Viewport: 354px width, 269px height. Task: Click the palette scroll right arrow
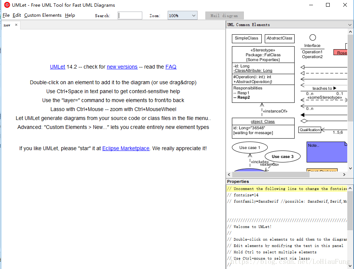click(344, 174)
